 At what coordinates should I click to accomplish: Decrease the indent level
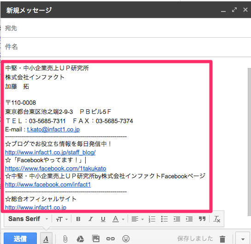pos(177,219)
